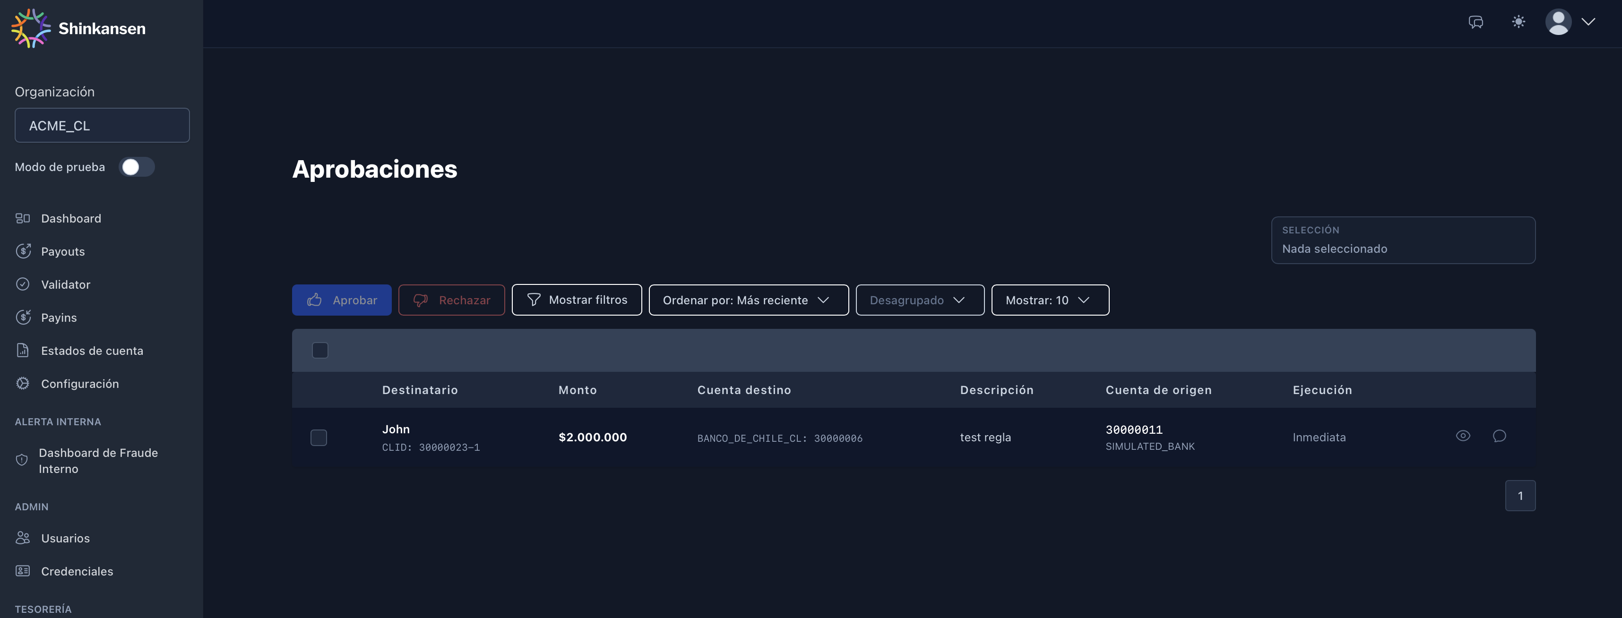Click the Cuenta de origen column header
This screenshot has height=618, width=1622.
[1158, 389]
